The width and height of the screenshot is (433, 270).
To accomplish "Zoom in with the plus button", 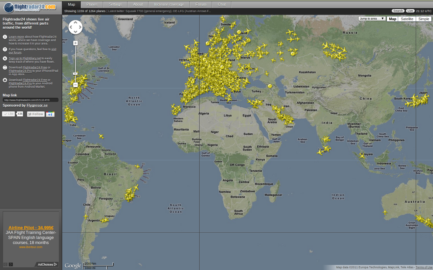I will [x=75, y=43].
